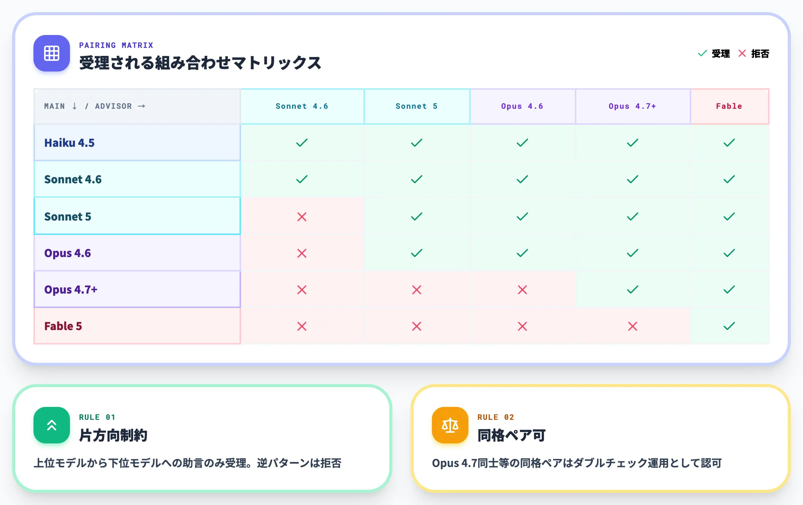Click the cross for Fable 5 with Opus 4.6
This screenshot has width=803, height=505.
522,326
